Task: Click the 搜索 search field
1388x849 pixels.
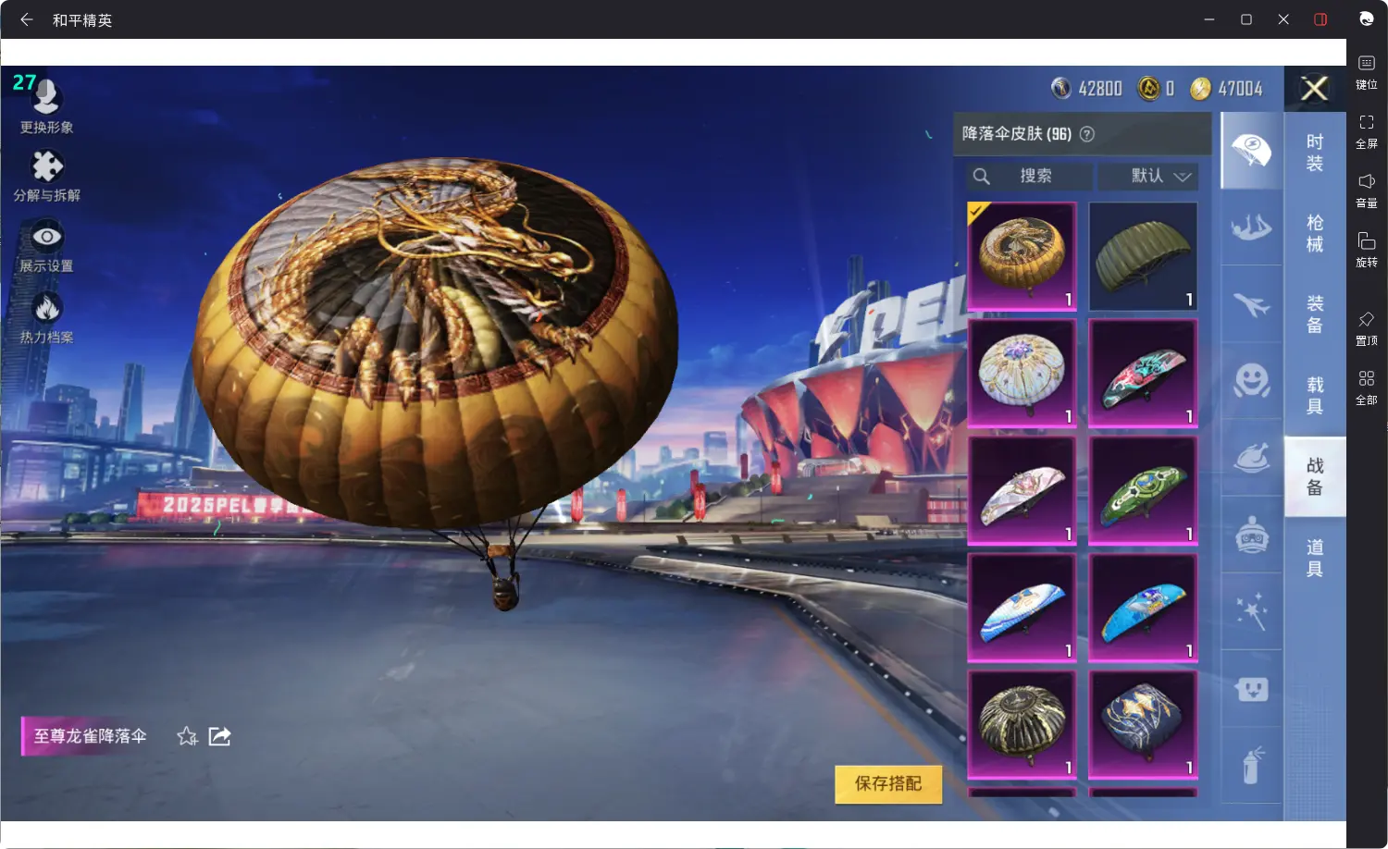Action: [x=1030, y=176]
